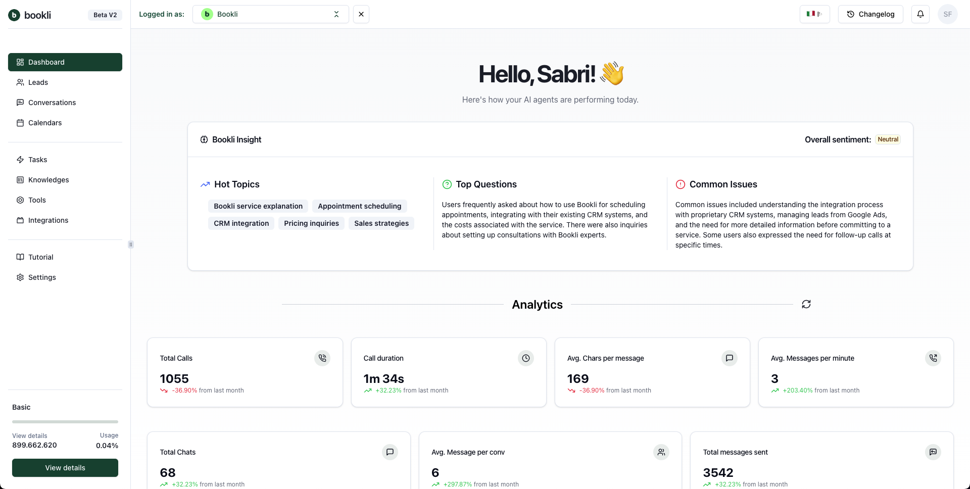The height and width of the screenshot is (489, 970).
Task: Click the bookli logo icon
Action: (x=14, y=15)
